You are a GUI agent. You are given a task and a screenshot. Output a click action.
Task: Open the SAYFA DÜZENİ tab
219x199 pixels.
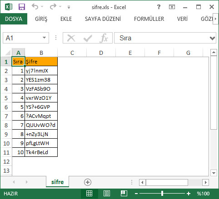coord(103,19)
